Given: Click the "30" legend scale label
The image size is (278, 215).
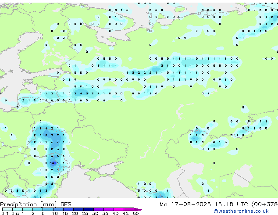Looking at the screenshot, I should point(95,213).
